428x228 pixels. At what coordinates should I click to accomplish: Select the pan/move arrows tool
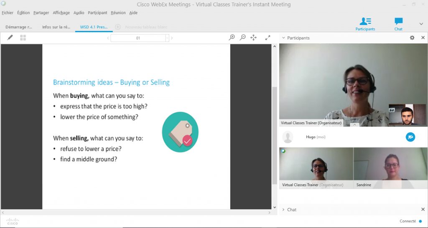[x=254, y=38]
